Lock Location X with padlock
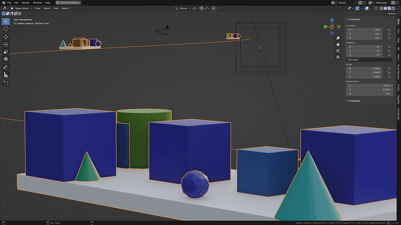The height and width of the screenshot is (225, 401). 389,30
